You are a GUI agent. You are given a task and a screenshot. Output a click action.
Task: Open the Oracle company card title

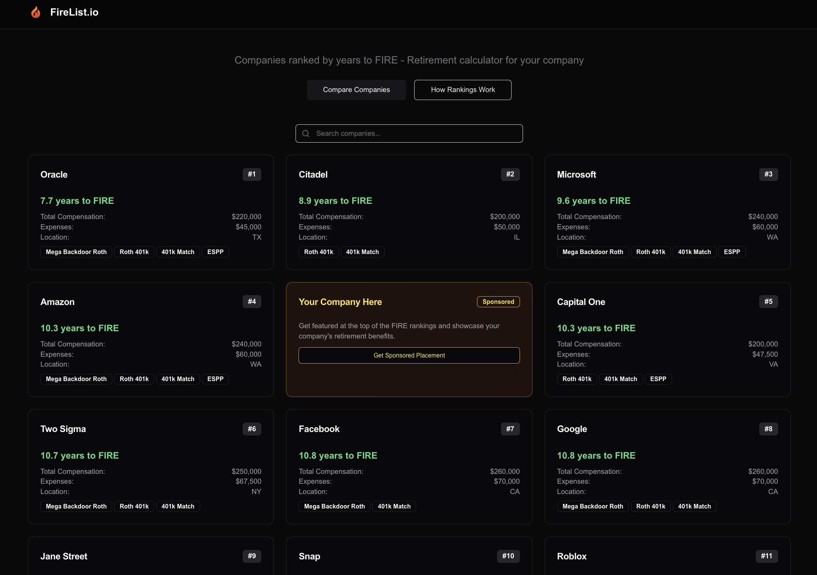click(54, 175)
